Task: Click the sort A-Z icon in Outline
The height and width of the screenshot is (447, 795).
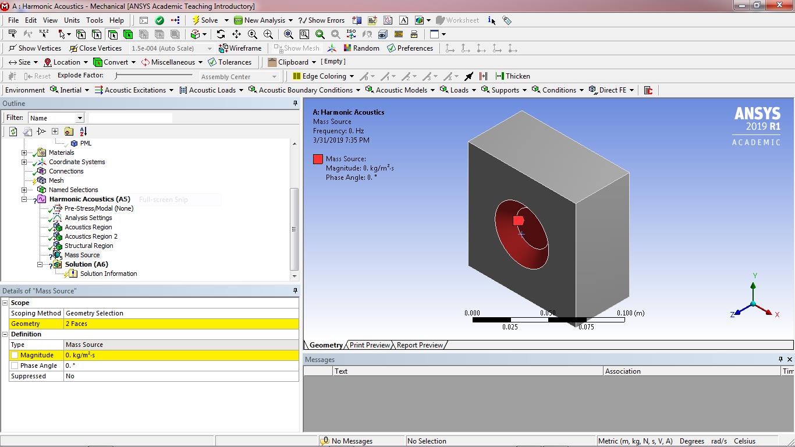Action: click(83, 132)
